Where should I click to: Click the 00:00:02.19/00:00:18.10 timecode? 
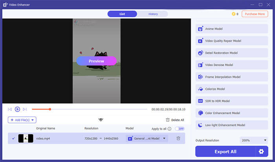tap(169, 110)
